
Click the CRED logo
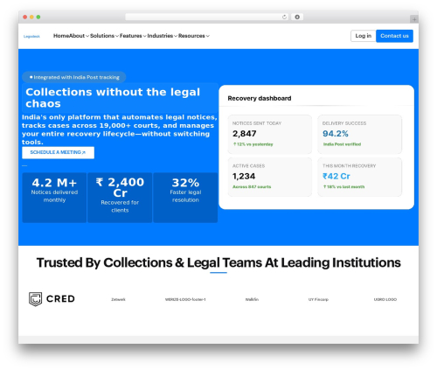[52, 299]
